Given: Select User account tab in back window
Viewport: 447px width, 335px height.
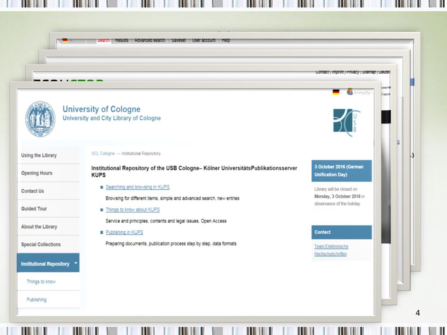Looking at the screenshot, I should tap(204, 40).
